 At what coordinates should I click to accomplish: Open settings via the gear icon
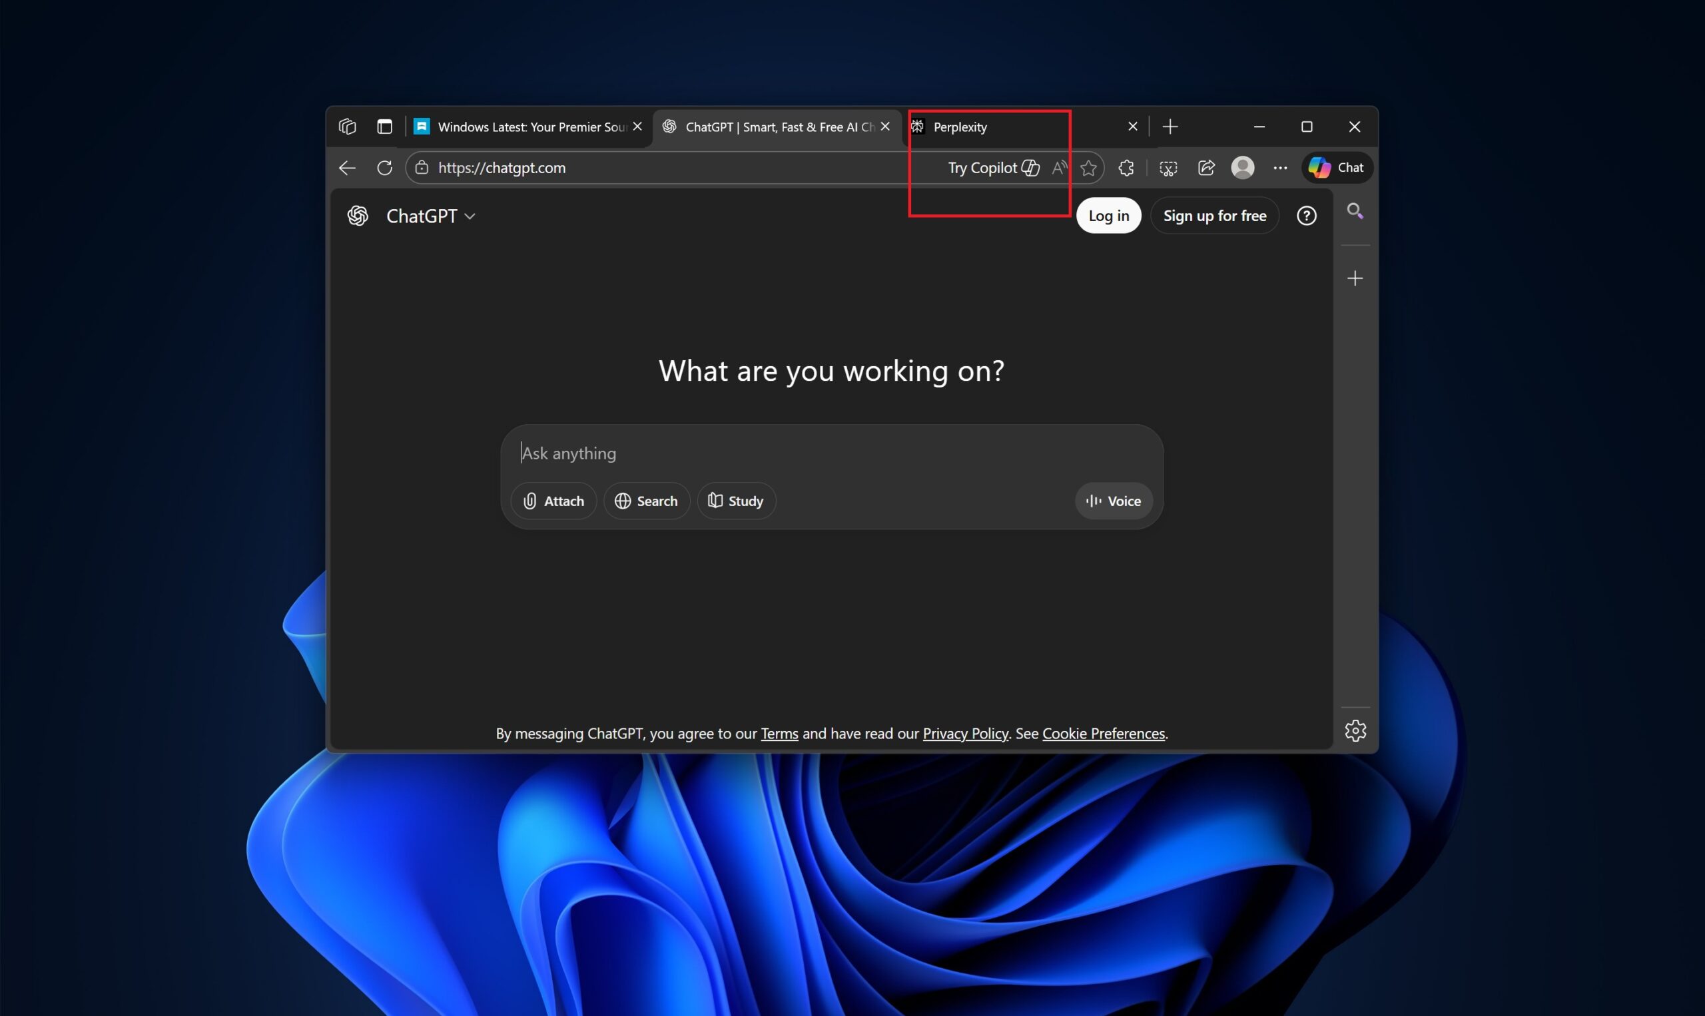pyautogui.click(x=1355, y=730)
